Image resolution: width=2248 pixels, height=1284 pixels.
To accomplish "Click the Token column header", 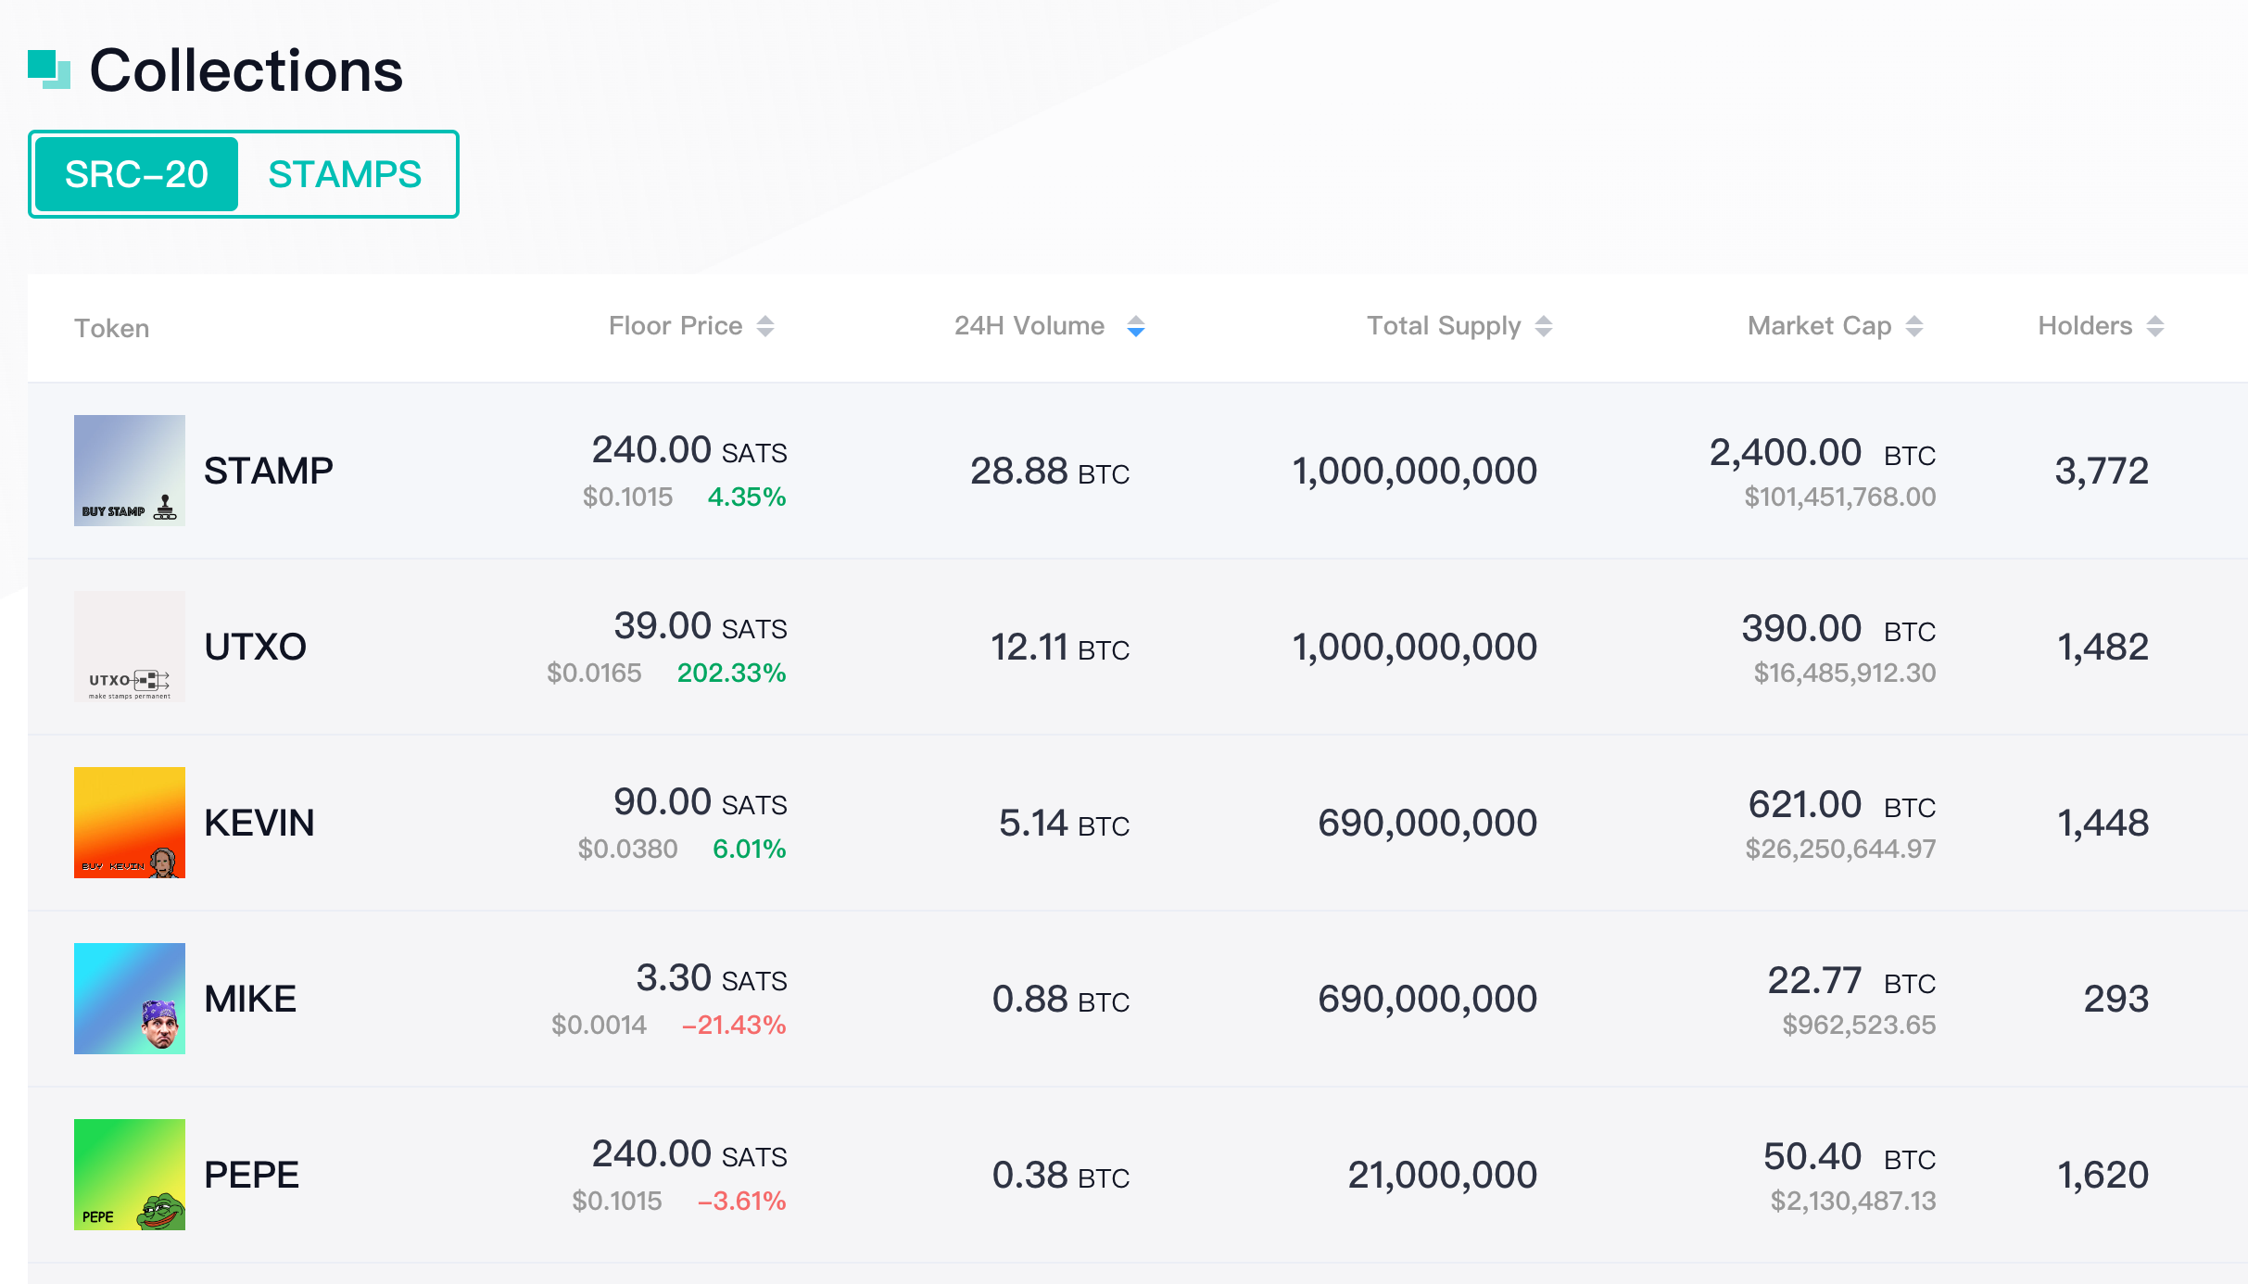I will click(111, 328).
